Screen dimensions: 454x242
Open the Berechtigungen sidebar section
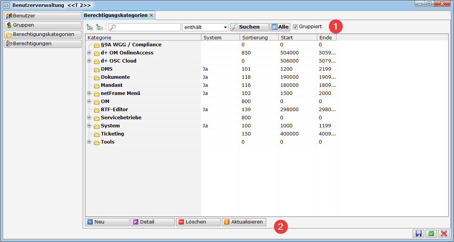pos(43,44)
